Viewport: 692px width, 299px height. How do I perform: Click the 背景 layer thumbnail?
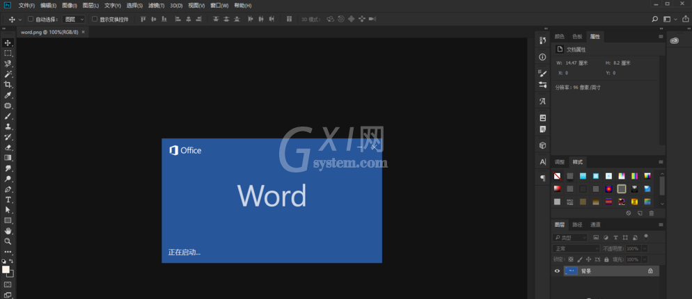[x=571, y=271]
